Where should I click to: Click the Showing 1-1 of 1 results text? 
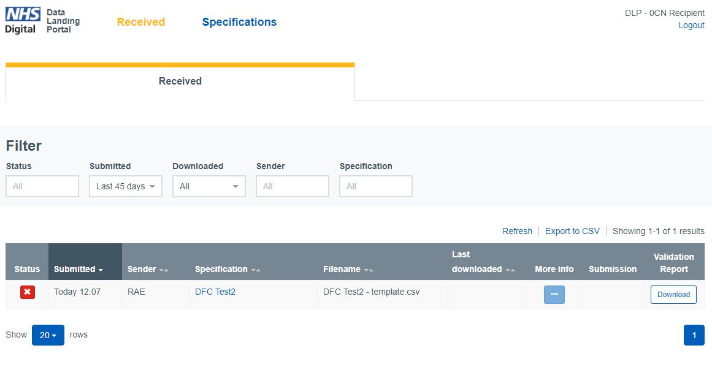point(659,231)
